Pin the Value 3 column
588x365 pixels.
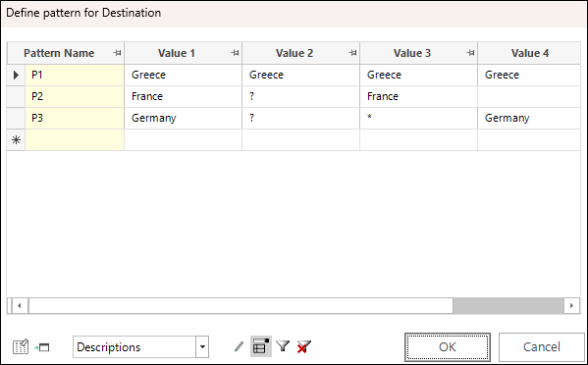470,53
